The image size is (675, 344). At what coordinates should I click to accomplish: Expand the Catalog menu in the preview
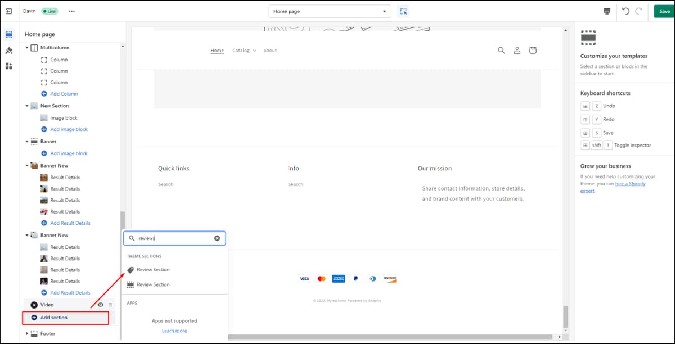point(244,51)
